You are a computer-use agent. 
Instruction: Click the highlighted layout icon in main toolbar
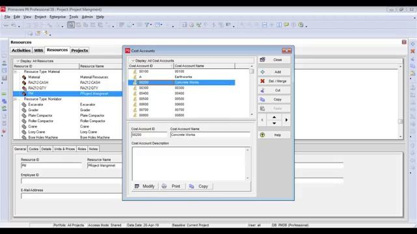pyautogui.click(x=71, y=25)
